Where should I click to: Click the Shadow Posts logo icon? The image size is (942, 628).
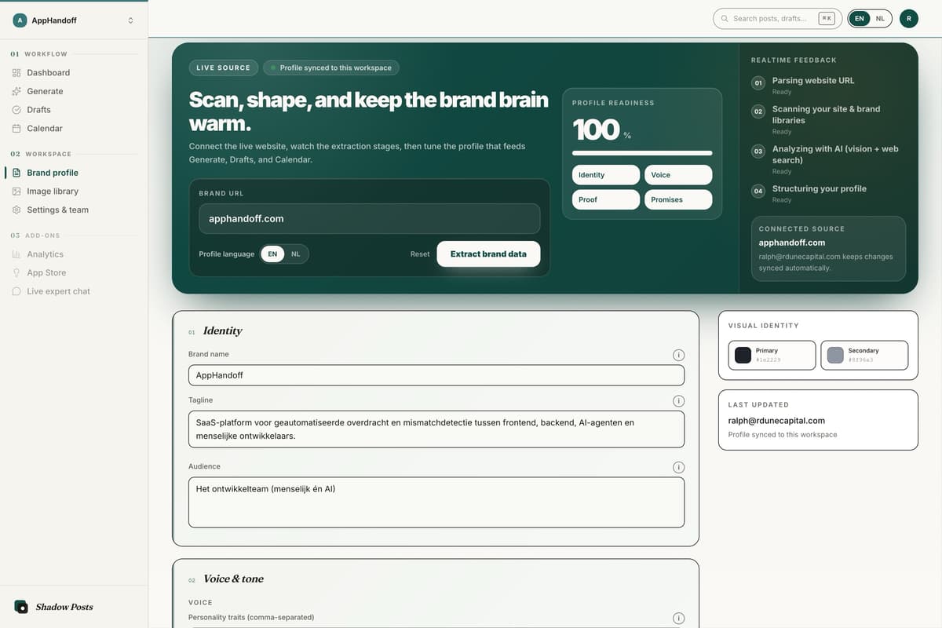coord(21,607)
